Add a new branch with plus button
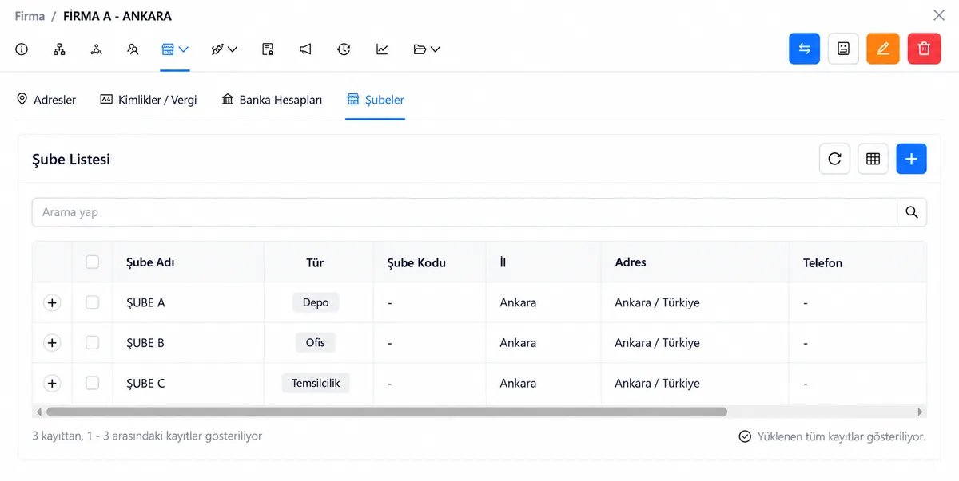 coord(911,159)
